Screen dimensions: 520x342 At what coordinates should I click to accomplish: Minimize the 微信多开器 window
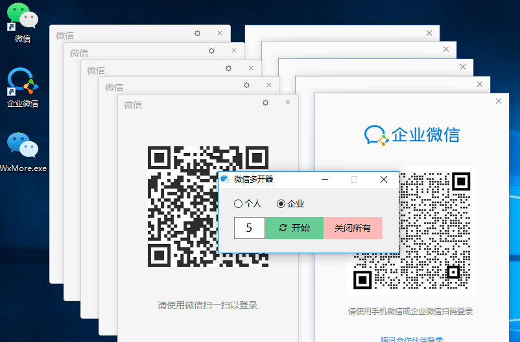pos(325,179)
